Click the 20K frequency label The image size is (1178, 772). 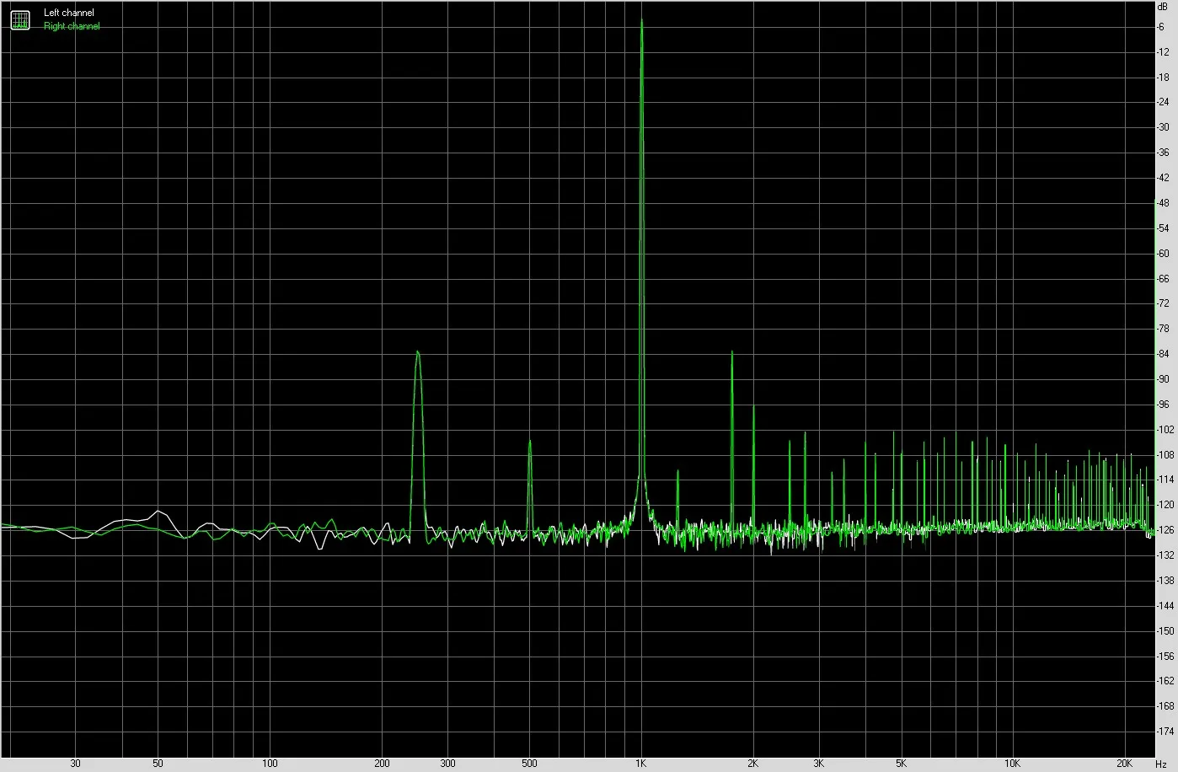tap(1125, 764)
